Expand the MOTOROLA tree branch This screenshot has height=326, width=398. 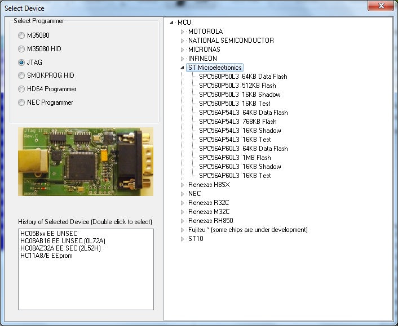(x=182, y=32)
